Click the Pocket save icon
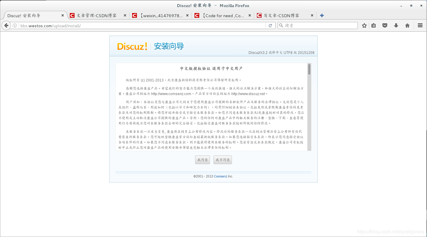427x237 pixels. 385,25
